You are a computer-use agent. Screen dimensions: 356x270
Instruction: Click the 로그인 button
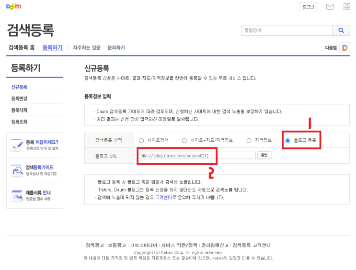[308, 7]
